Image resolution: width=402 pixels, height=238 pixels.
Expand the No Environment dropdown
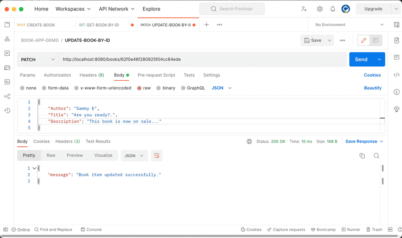[349, 25]
